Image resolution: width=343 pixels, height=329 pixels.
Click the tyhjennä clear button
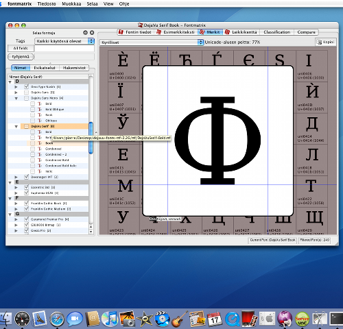pos(21,56)
